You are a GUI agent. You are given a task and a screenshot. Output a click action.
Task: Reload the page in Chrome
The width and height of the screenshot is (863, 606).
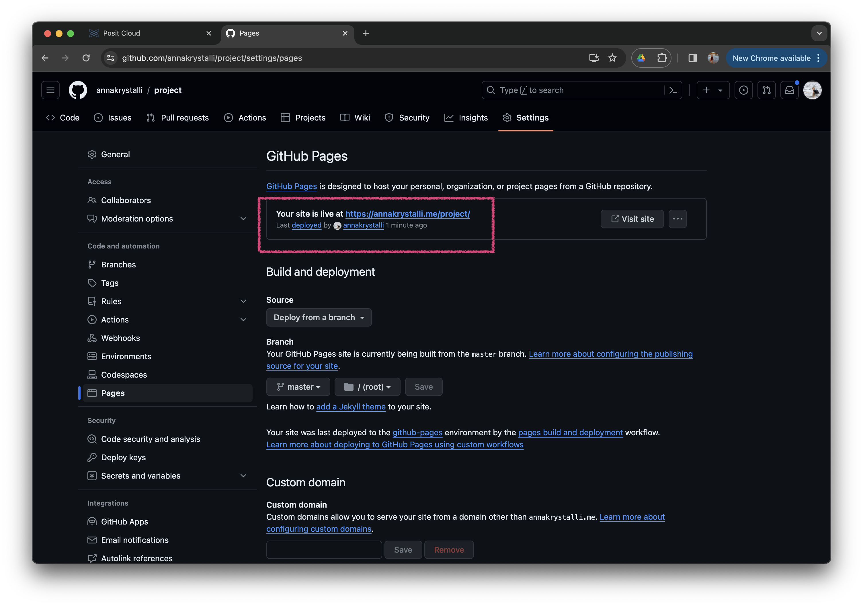point(86,58)
